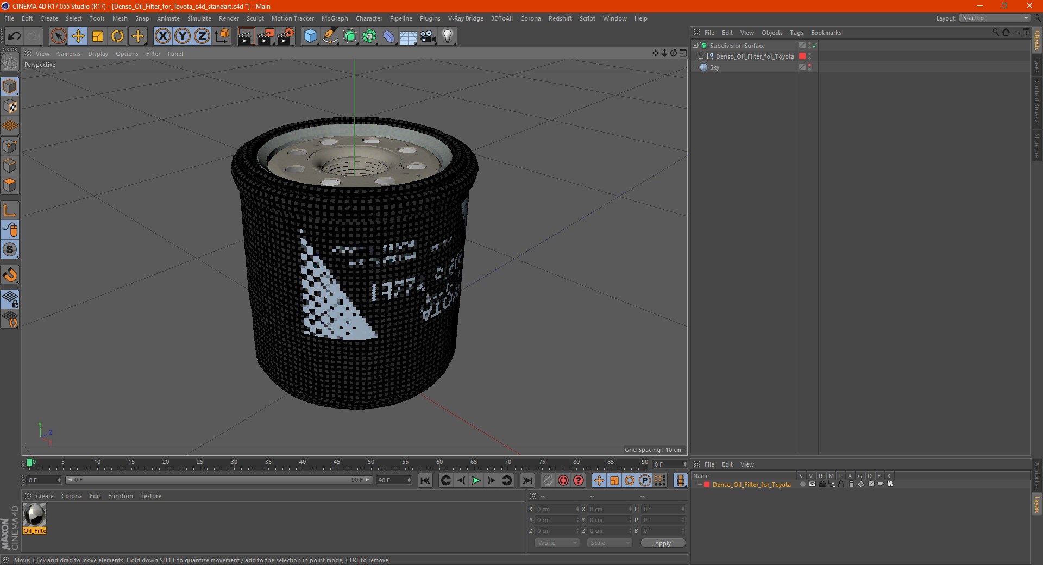Select the Scale tool in top toolbar
The height and width of the screenshot is (565, 1043).
click(98, 36)
